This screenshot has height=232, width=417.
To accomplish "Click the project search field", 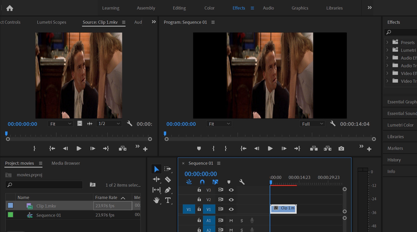I will coord(44,185).
